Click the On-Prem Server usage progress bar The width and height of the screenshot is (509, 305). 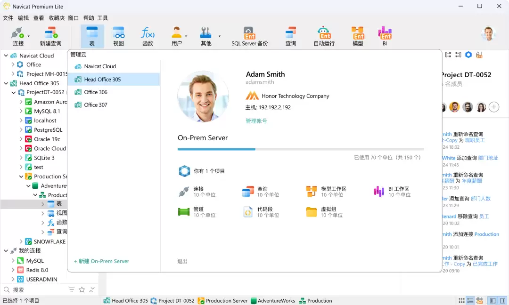pyautogui.click(x=300, y=149)
